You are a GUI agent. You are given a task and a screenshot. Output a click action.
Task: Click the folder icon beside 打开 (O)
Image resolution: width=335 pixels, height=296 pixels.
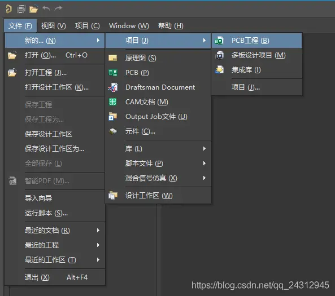12,55
